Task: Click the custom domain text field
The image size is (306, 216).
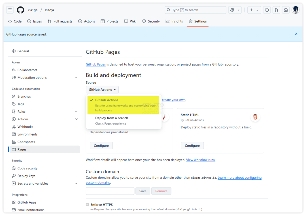Action: (x=110, y=191)
